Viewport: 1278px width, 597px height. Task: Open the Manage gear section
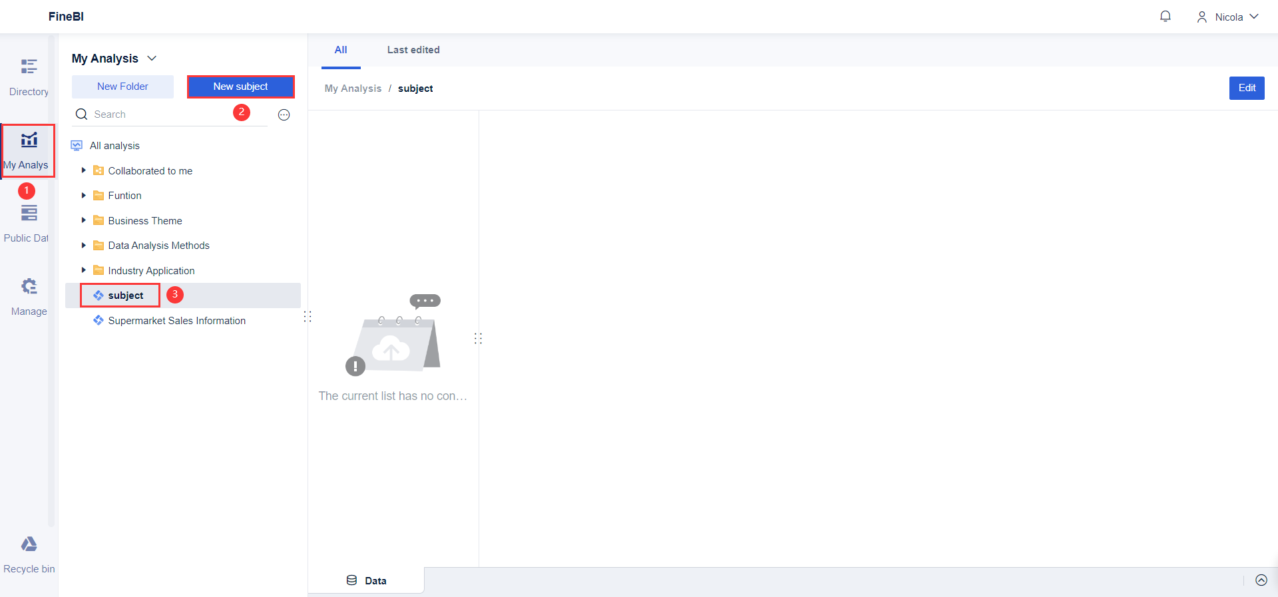coord(29,297)
